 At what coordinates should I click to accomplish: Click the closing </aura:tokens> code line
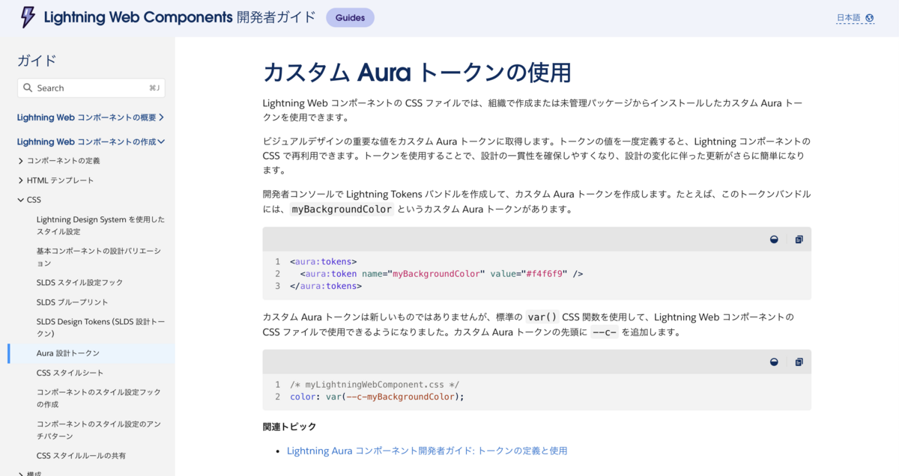tap(325, 286)
